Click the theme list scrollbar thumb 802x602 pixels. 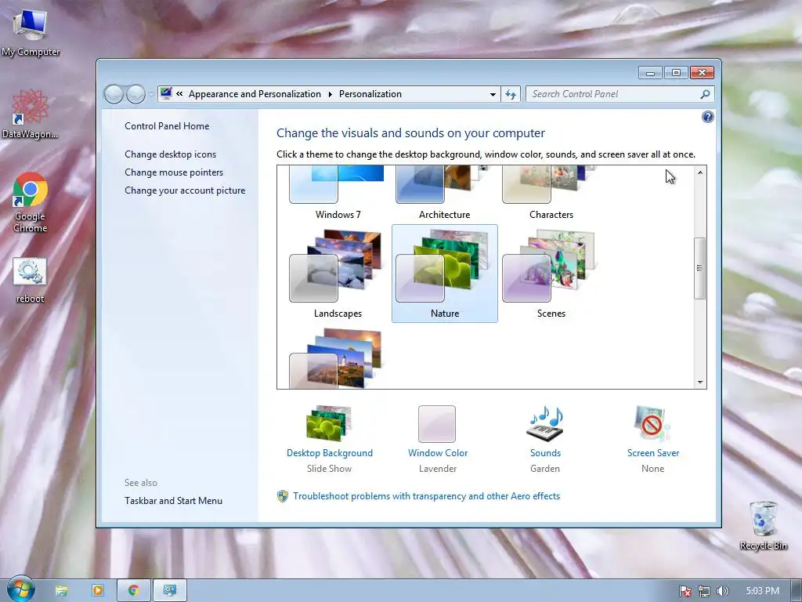click(699, 268)
